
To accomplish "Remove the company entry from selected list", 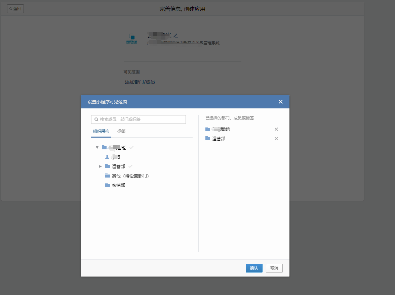I will pyautogui.click(x=276, y=129).
